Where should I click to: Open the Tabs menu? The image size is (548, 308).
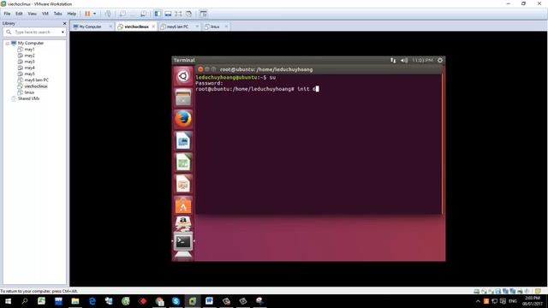(57, 14)
